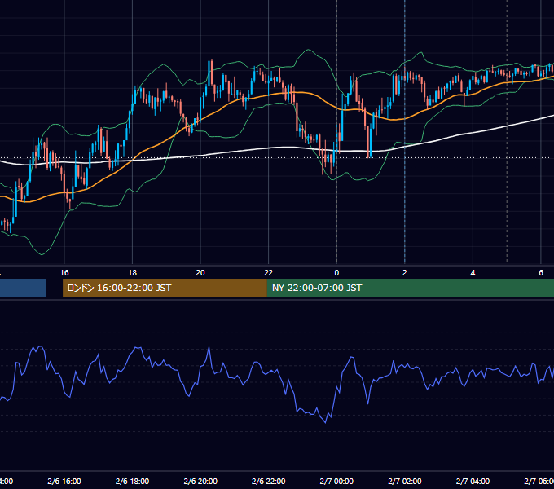554x489 pixels.
Task: Click the 0 hour label on chart axis
Action: click(x=336, y=273)
